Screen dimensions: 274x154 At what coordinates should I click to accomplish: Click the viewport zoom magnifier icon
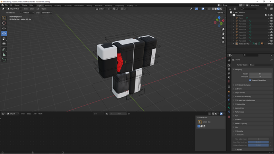tap(223, 29)
